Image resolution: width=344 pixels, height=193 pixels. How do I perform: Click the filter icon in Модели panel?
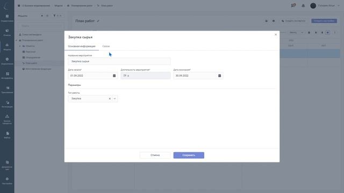click(54, 16)
